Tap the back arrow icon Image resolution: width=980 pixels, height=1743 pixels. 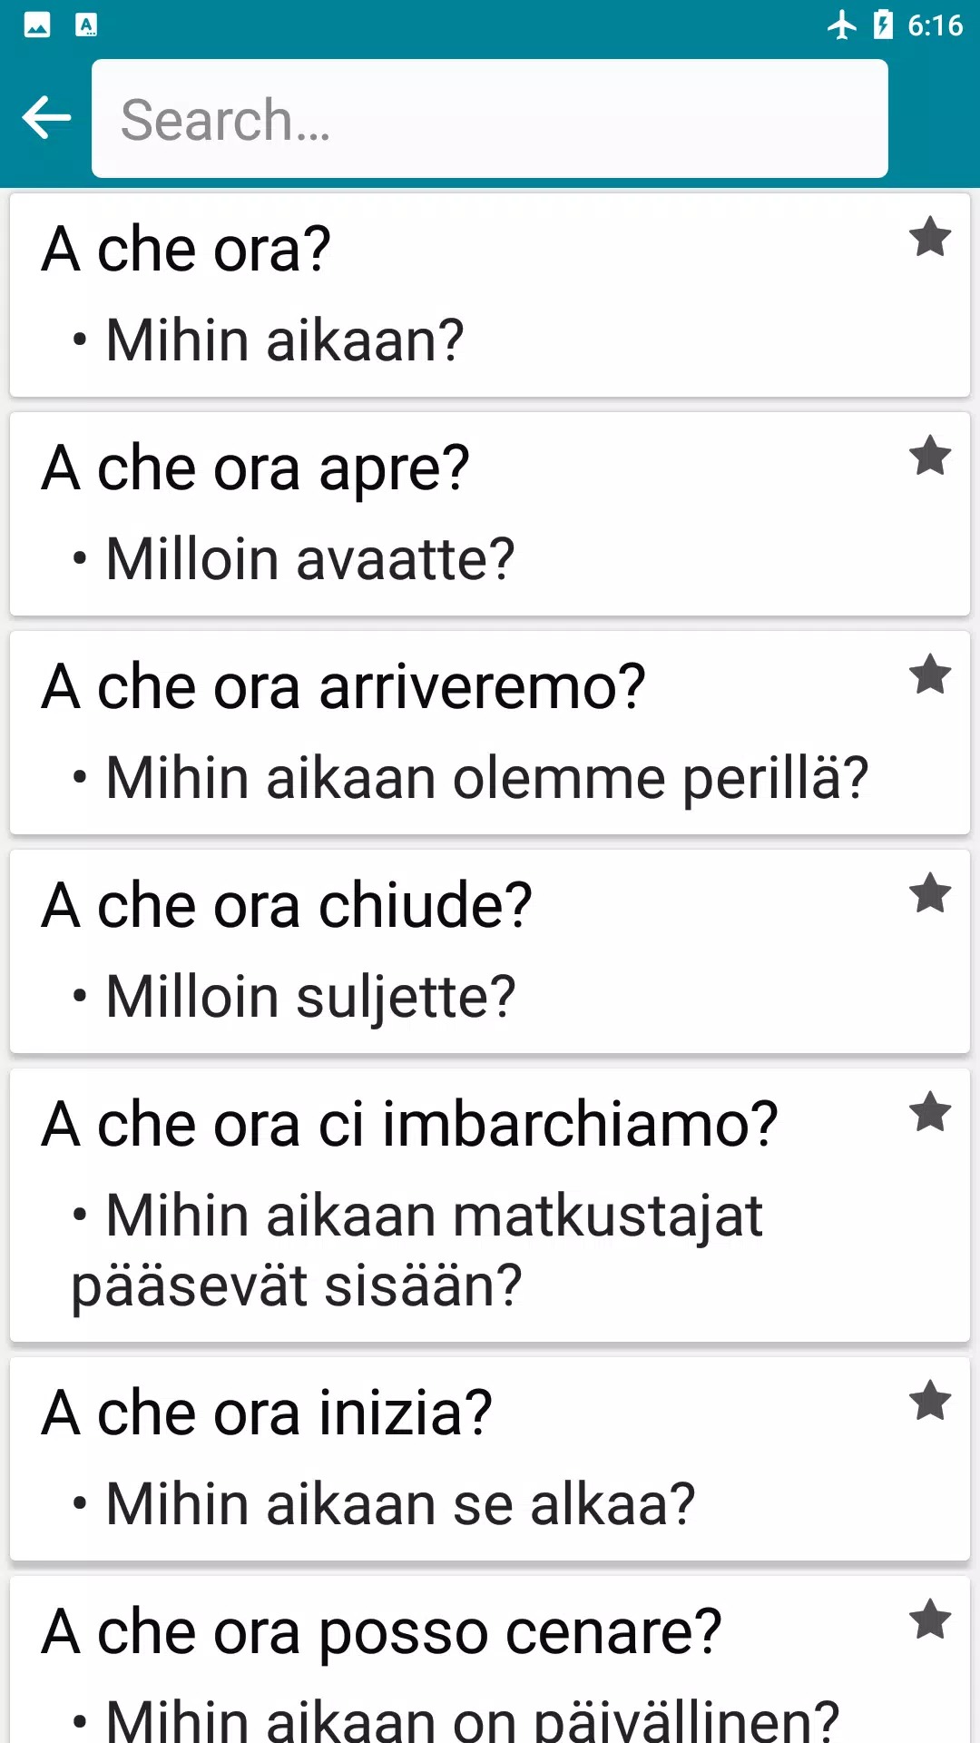[46, 118]
